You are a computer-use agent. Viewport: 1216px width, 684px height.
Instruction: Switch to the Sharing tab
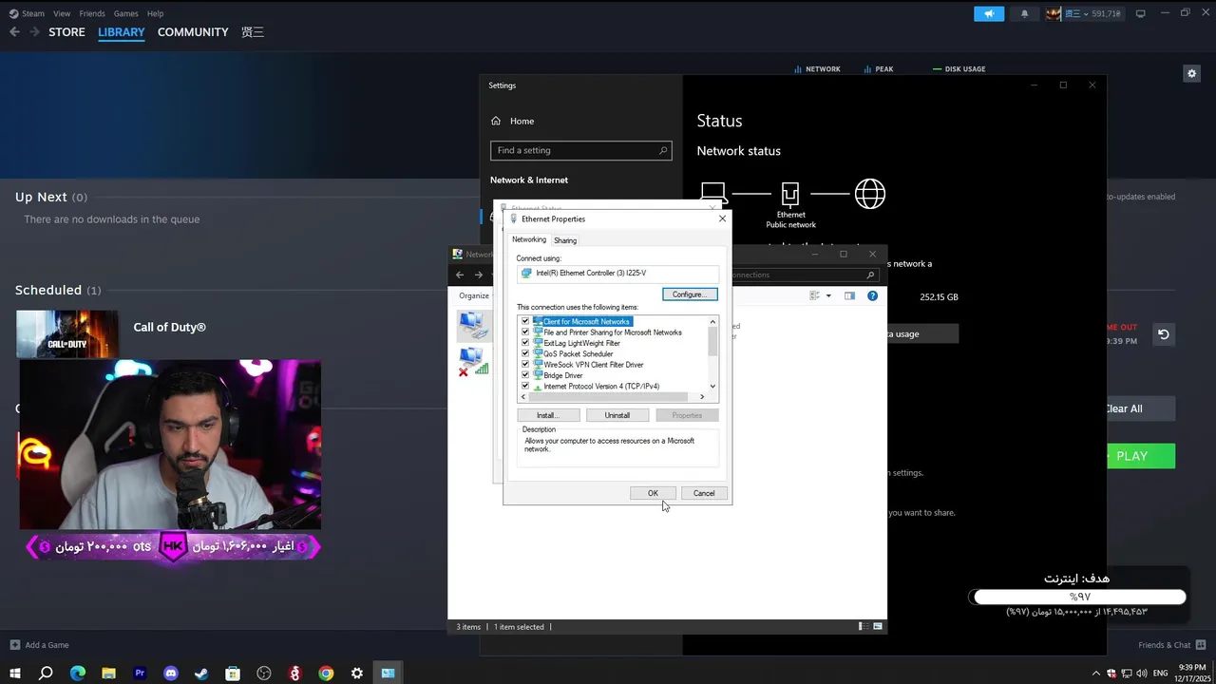click(x=565, y=240)
